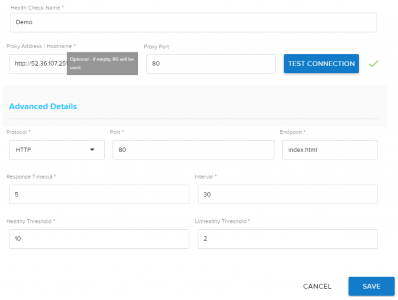Select the HTTP protocol combo box text
The width and height of the screenshot is (398, 300).
pyautogui.click(x=47, y=150)
